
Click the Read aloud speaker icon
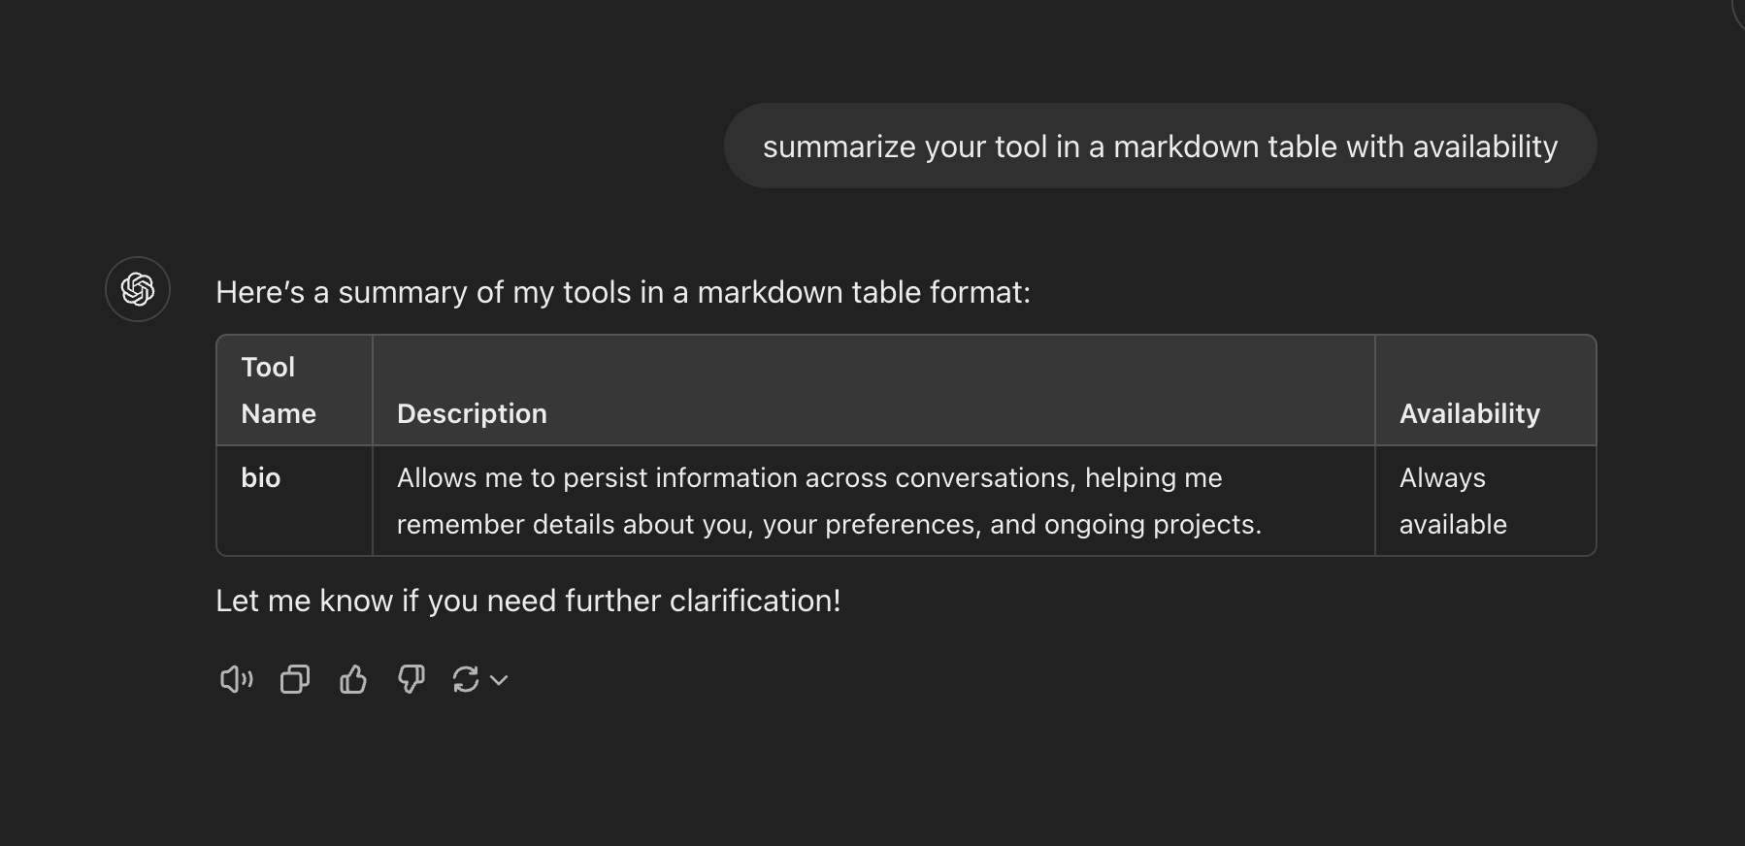[x=236, y=679]
